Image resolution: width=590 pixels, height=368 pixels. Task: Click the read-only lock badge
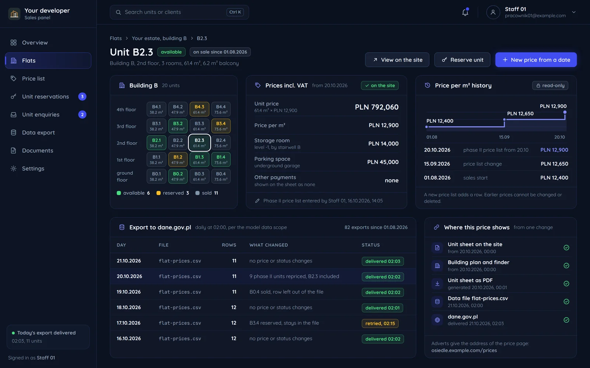[550, 85]
